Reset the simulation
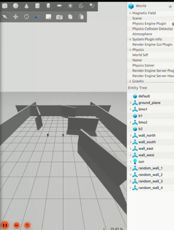The image size is (174, 230). [27, 225]
